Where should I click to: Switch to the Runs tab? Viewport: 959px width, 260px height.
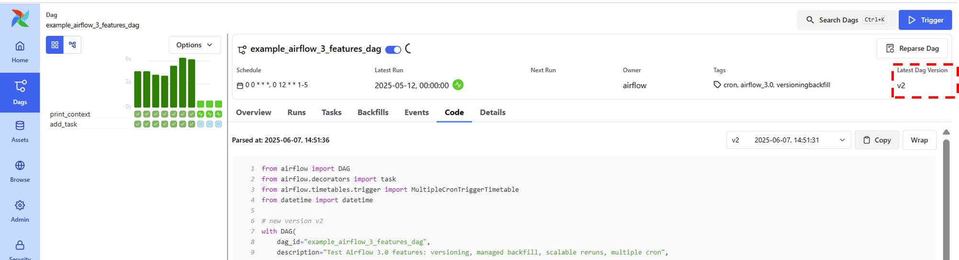click(297, 112)
